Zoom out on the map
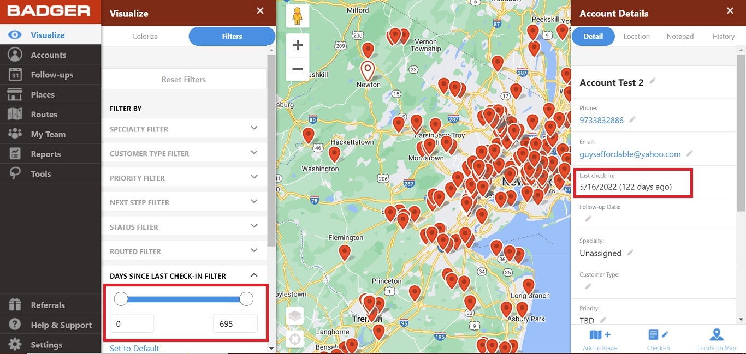This screenshot has width=746, height=354. pyautogui.click(x=298, y=69)
